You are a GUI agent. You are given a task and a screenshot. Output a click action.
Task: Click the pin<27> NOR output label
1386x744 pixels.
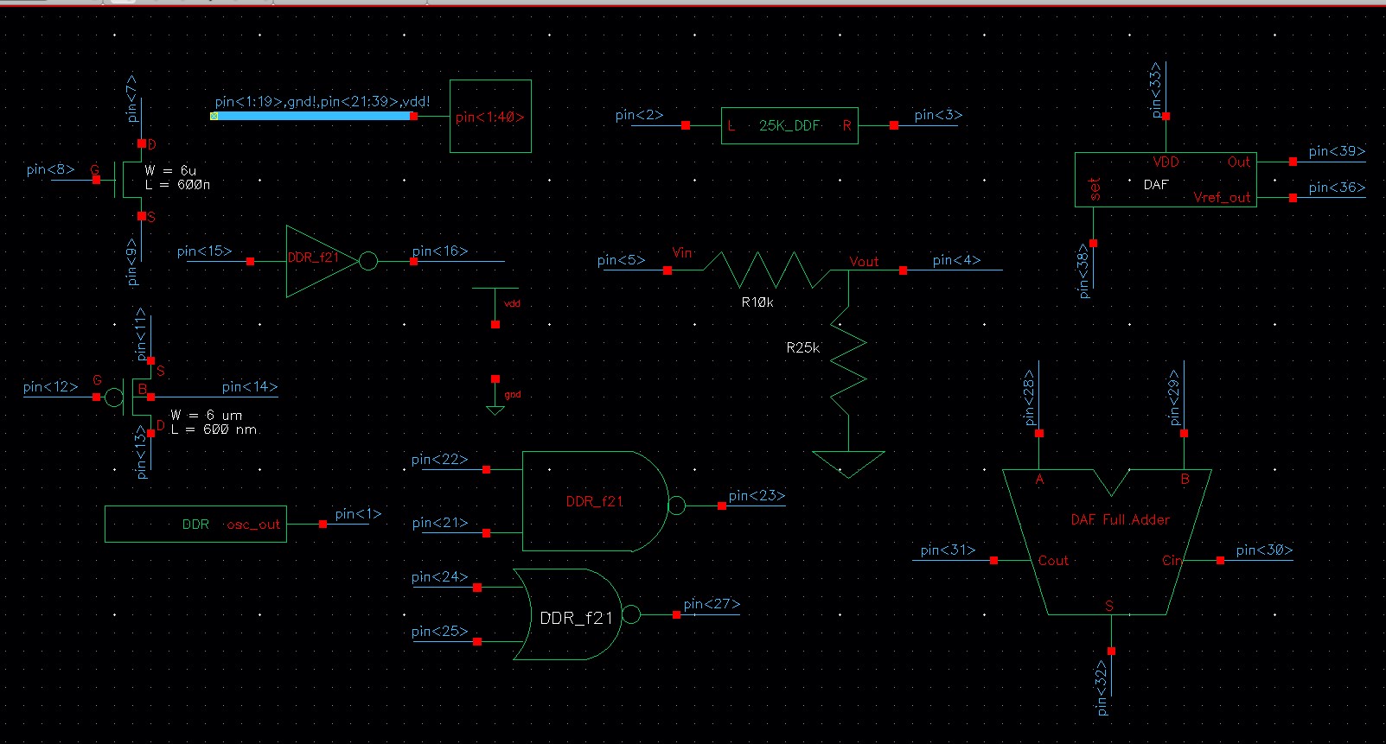point(712,604)
